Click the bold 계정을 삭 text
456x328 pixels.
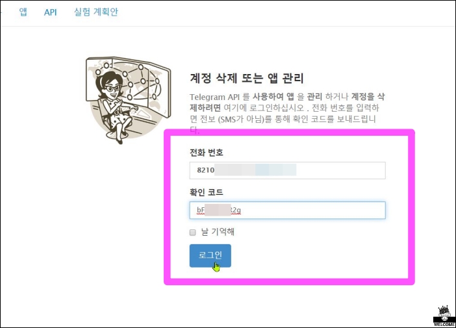point(368,96)
